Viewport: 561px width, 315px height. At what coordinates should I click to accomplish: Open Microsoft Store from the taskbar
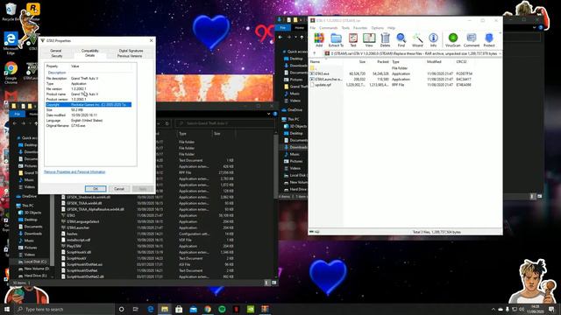tap(179, 309)
